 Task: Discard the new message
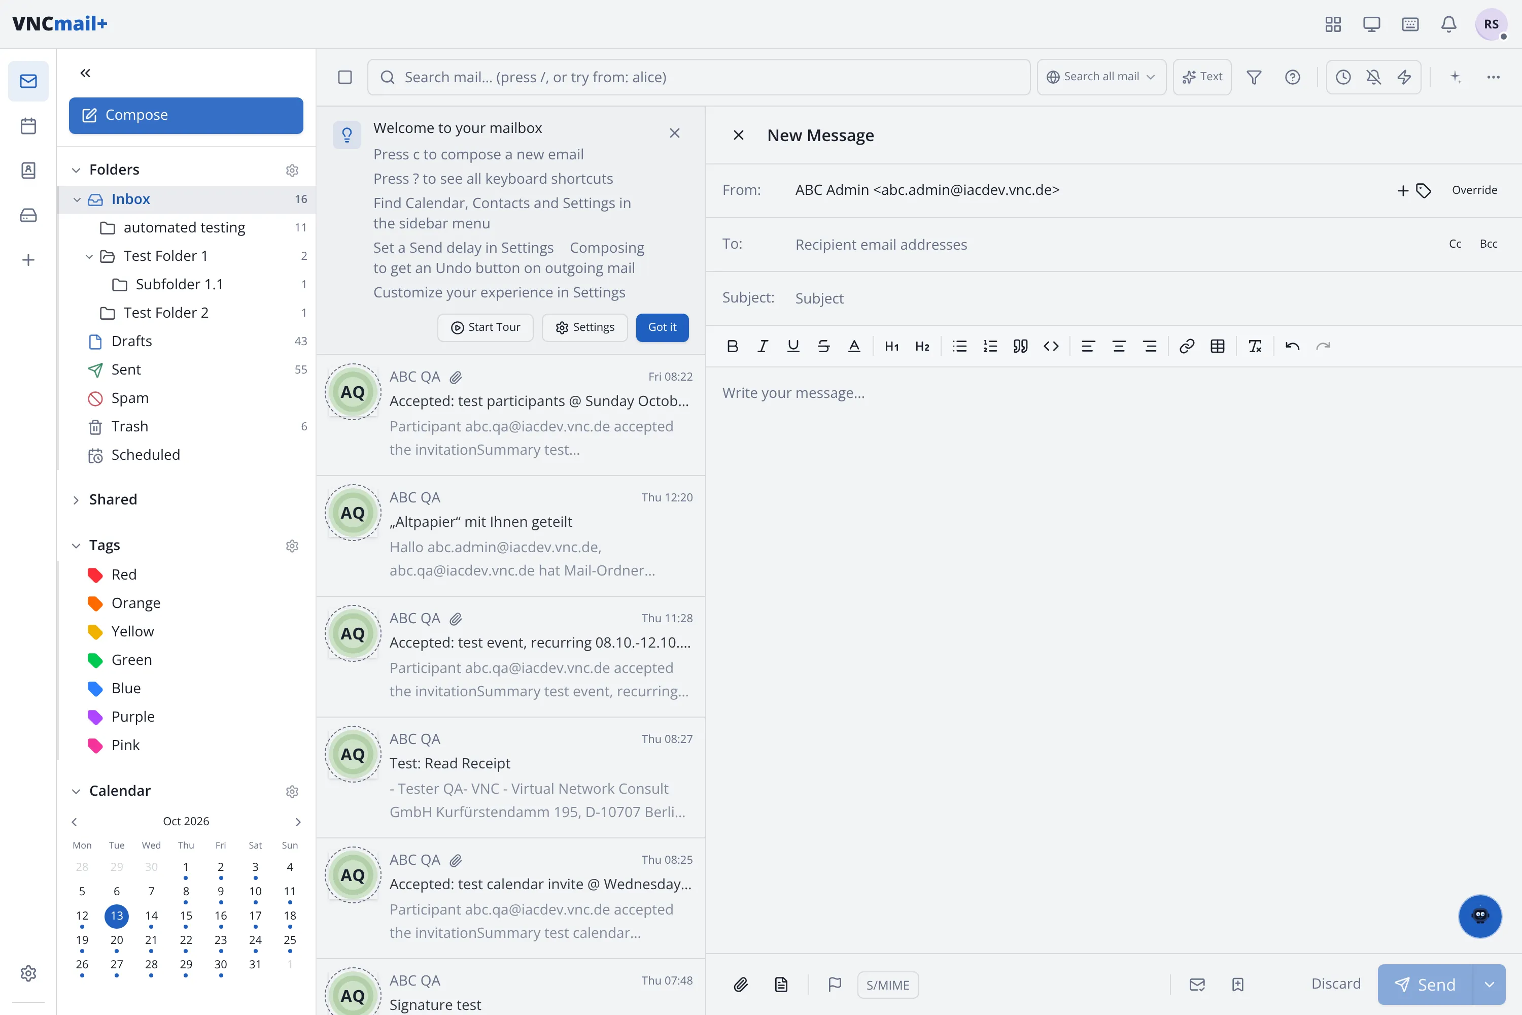(x=1336, y=984)
